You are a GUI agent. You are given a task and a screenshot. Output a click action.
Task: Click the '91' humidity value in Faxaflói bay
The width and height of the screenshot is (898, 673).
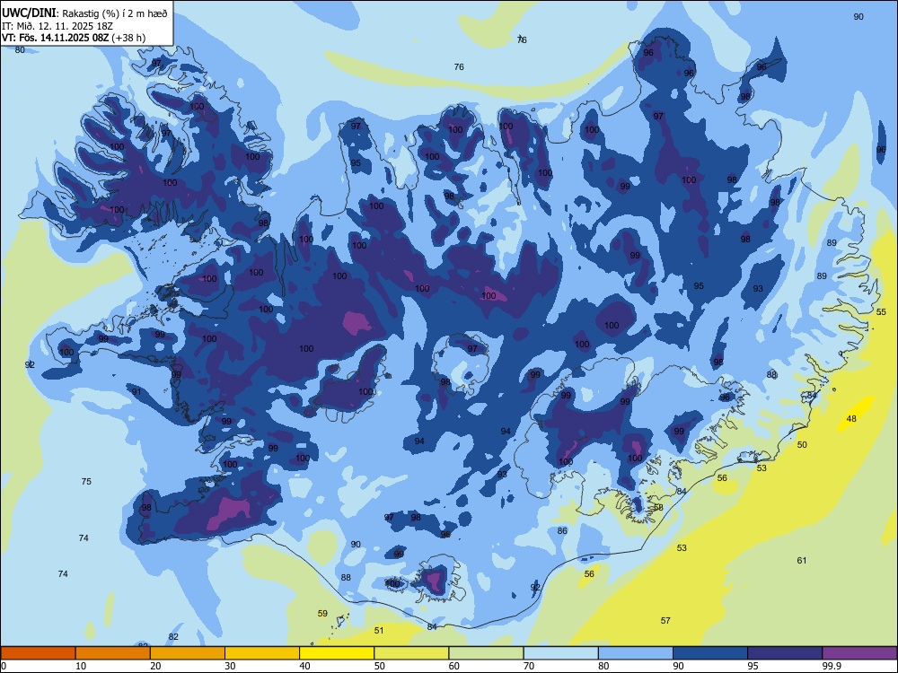pos(136,392)
